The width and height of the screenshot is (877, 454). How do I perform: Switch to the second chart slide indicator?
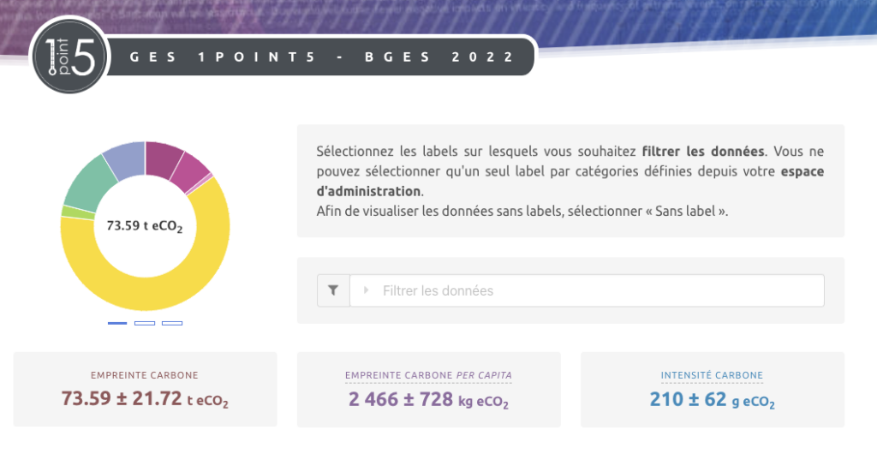pos(145,323)
